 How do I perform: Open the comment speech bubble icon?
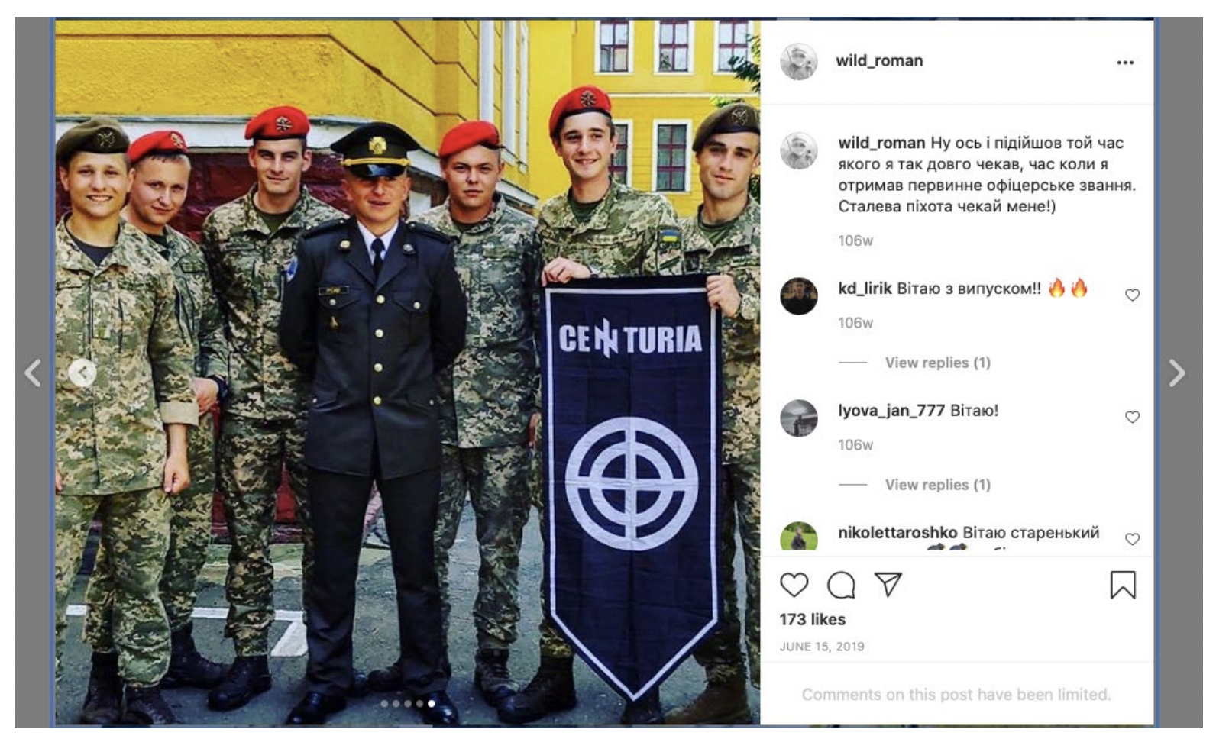(841, 585)
